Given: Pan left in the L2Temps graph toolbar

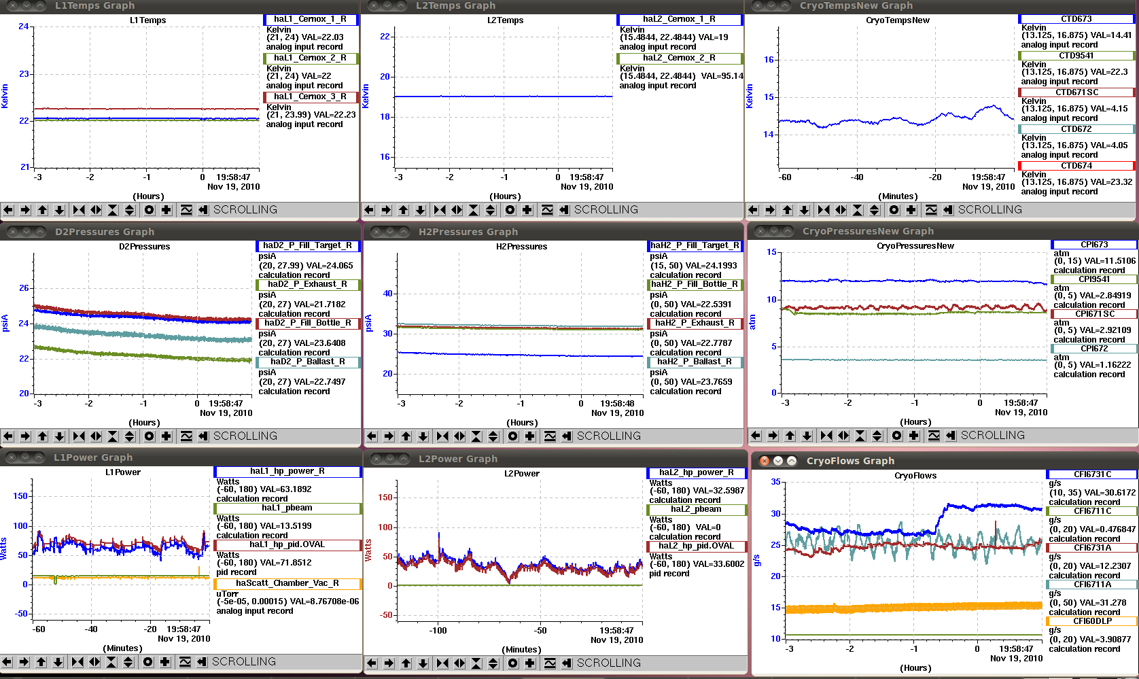Looking at the screenshot, I should click(369, 210).
